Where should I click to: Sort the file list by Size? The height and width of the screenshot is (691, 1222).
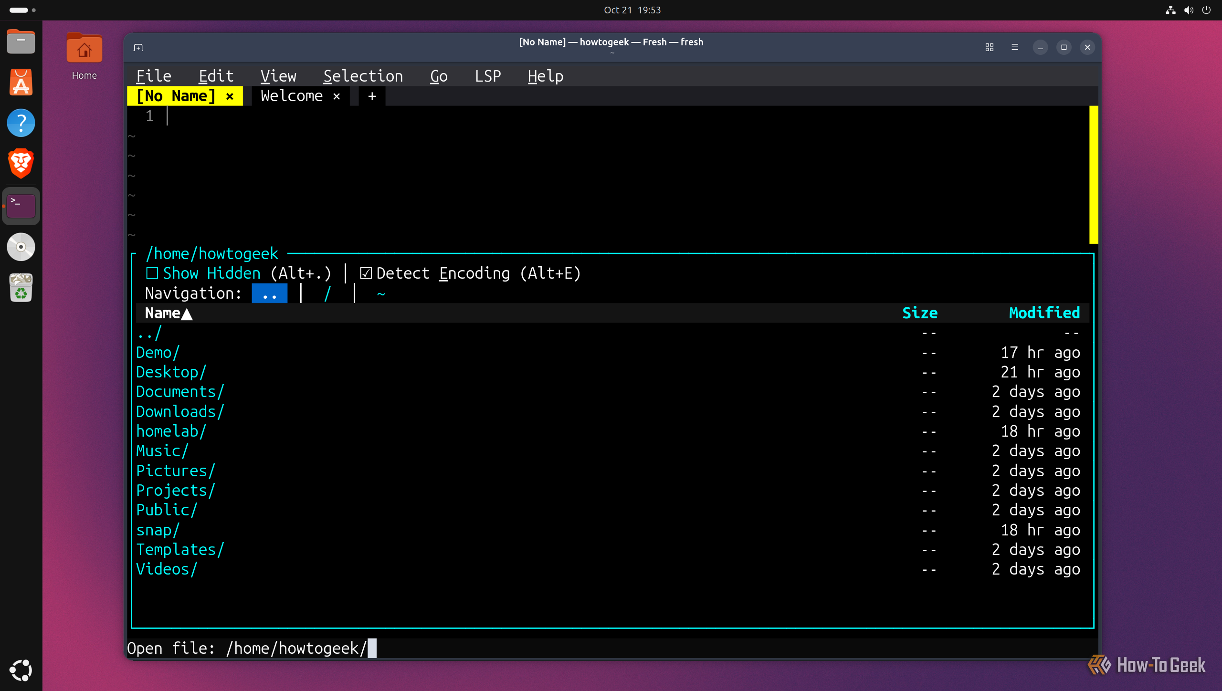(x=919, y=313)
